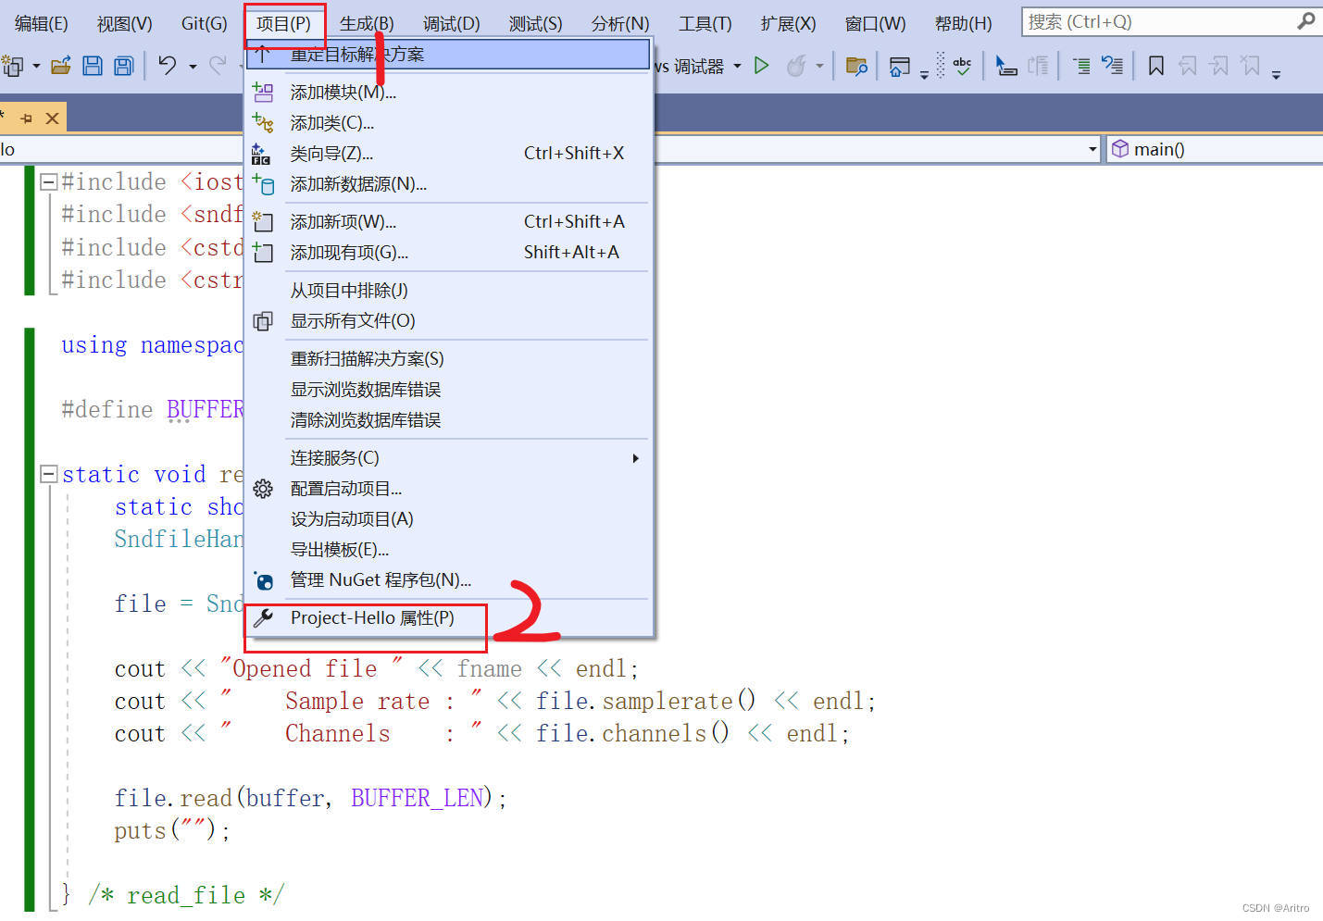1323x921 pixels.
Task: Open the toolbar overflow options arrow
Action: coord(1276,74)
